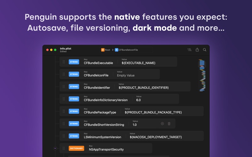Edit the CFBundleIdentifier key field
The width and height of the screenshot is (252, 157).
[x=97, y=88]
